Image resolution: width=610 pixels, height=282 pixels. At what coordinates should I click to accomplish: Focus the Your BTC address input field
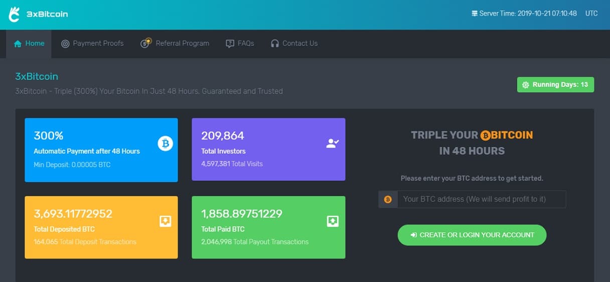(x=482, y=199)
